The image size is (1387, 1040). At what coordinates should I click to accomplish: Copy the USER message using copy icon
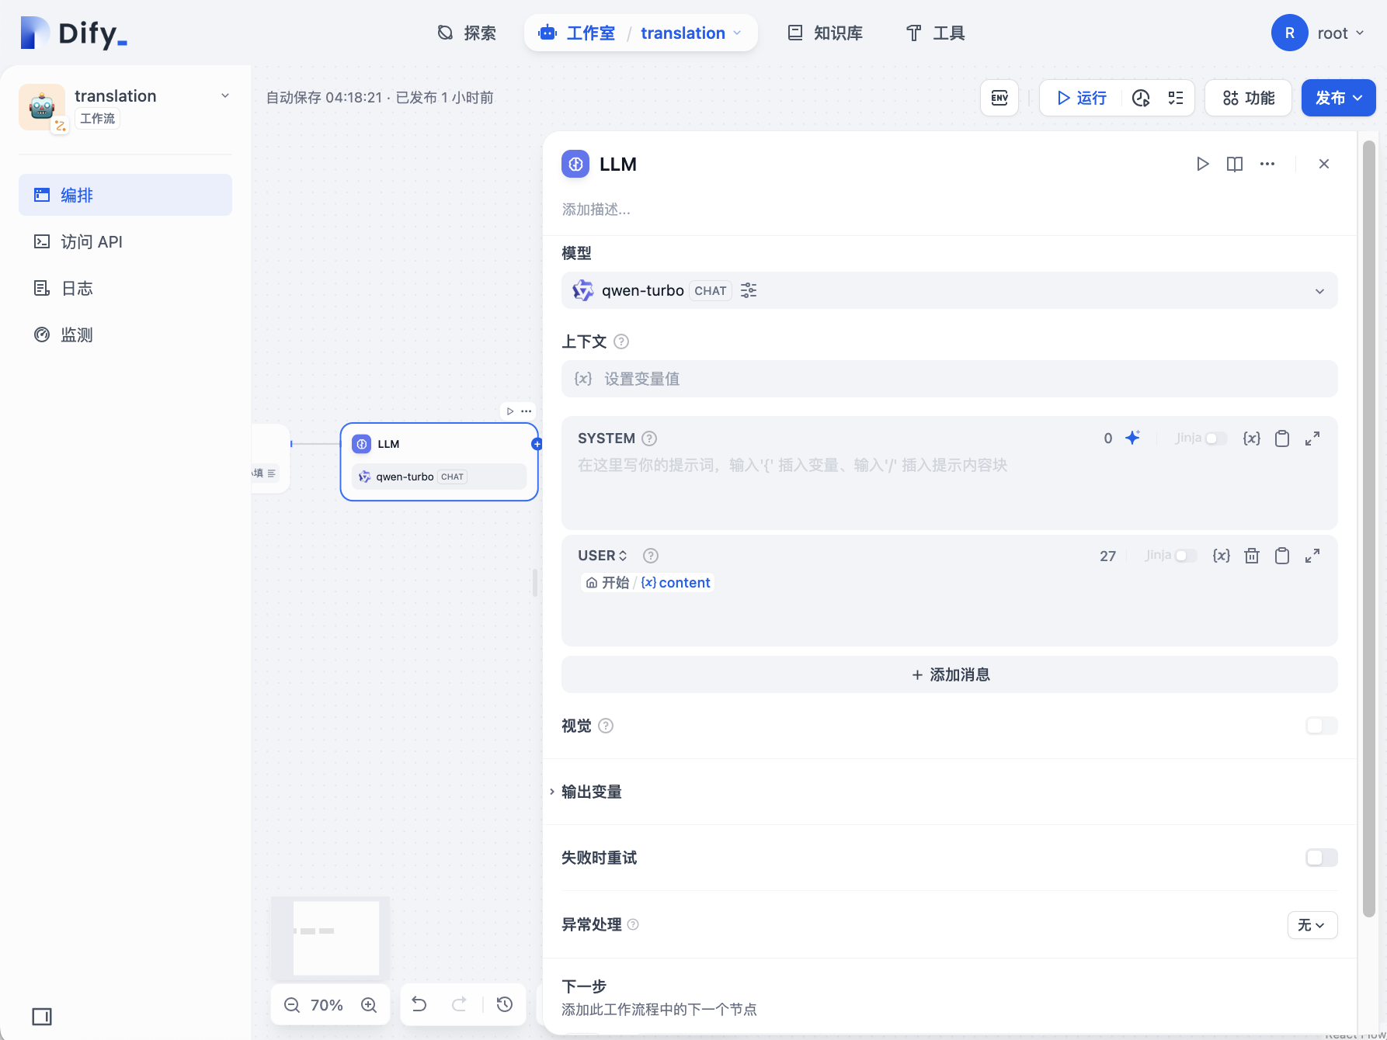tap(1282, 556)
